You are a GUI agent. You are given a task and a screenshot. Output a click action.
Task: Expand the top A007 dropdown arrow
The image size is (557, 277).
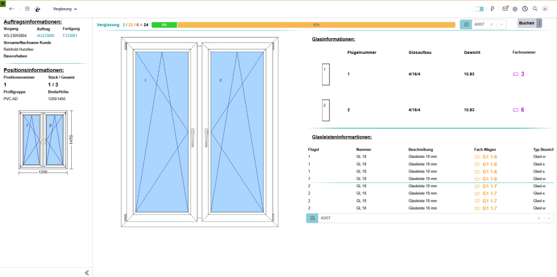[x=501, y=24]
